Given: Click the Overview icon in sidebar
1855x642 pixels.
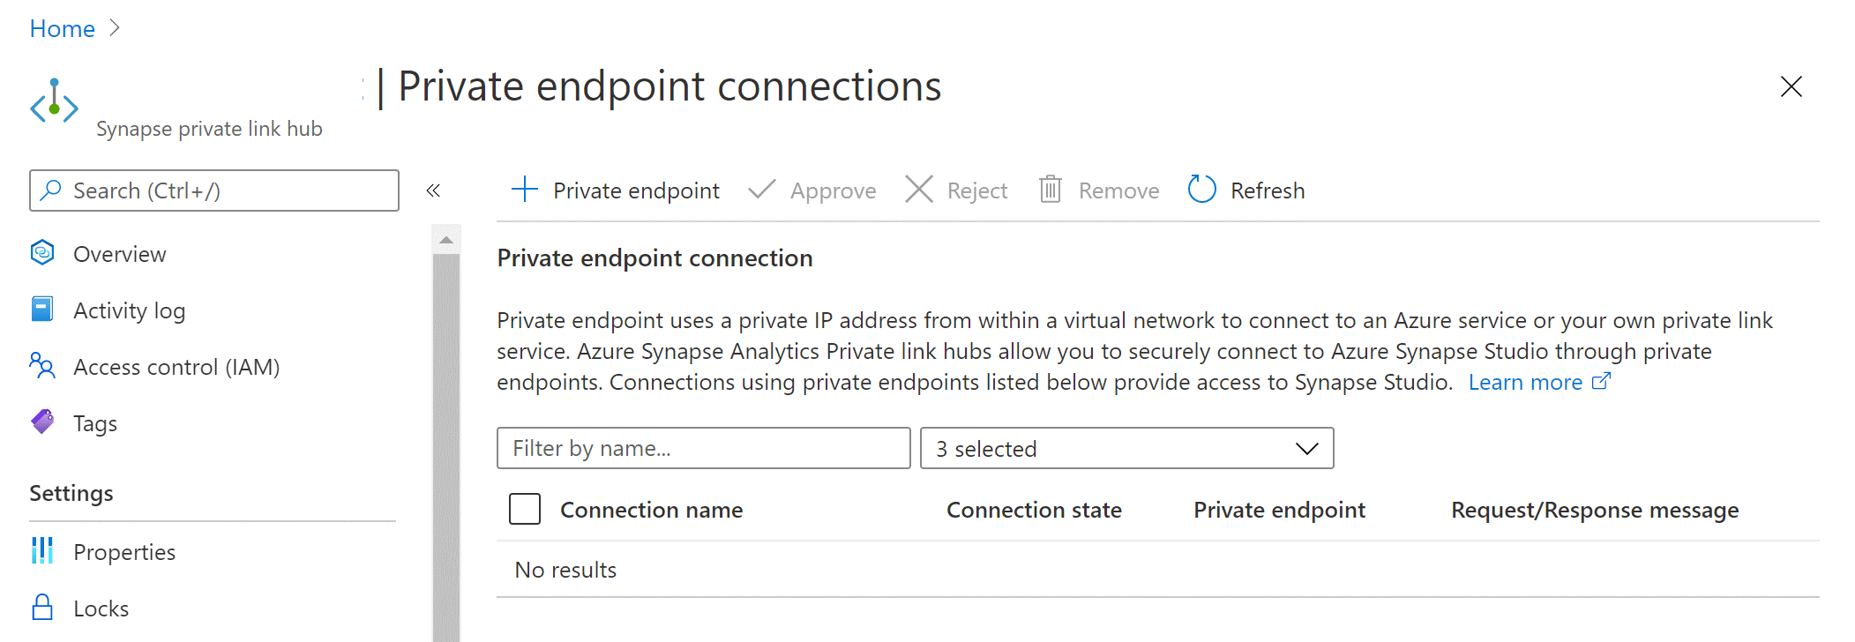Looking at the screenshot, I should coord(42,253).
